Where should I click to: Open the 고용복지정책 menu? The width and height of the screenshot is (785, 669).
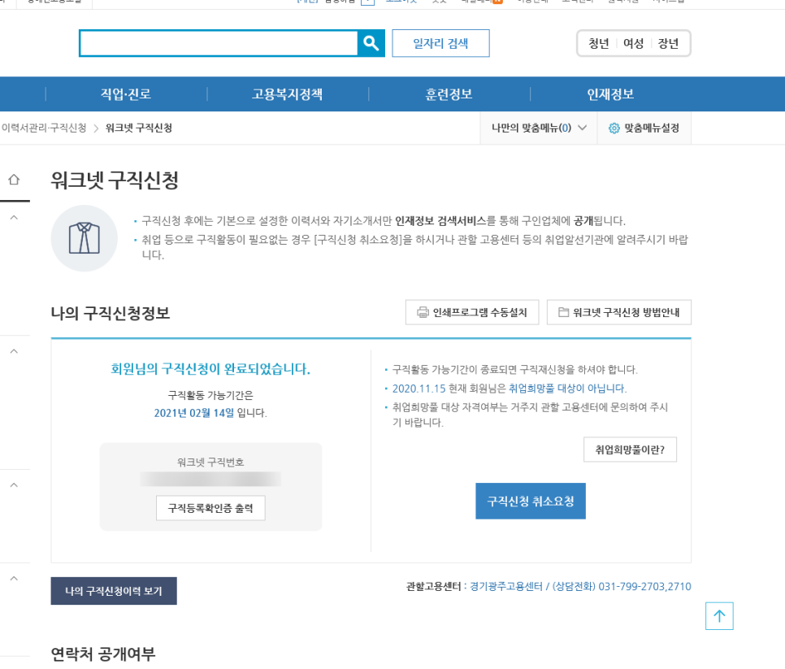tap(288, 94)
